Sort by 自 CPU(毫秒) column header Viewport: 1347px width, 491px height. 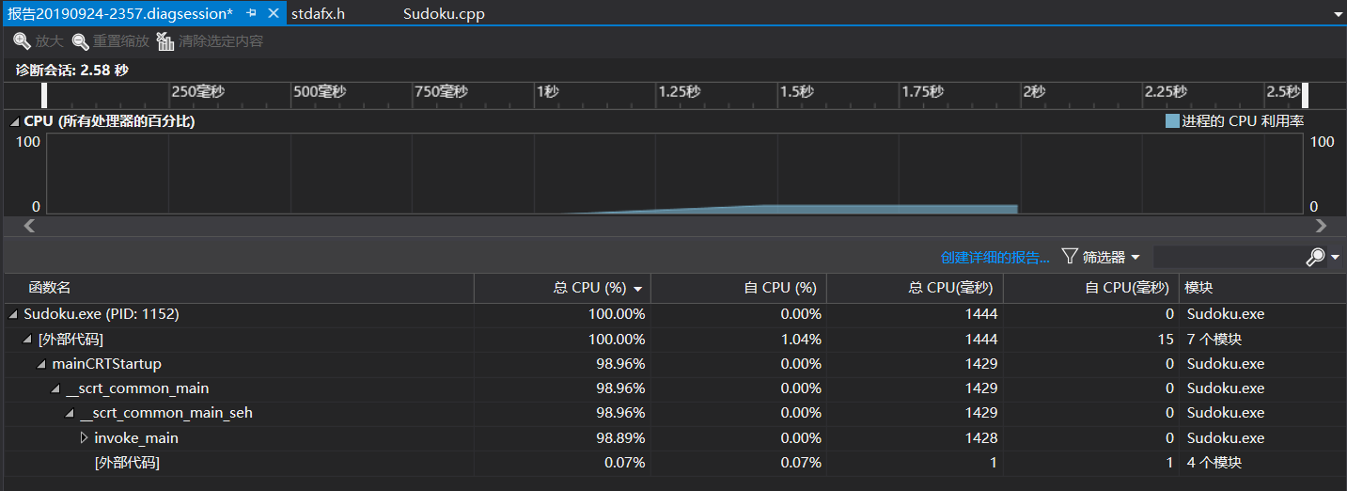tap(1091, 288)
